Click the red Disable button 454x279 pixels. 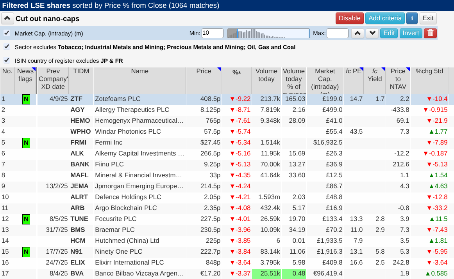pyautogui.click(x=349, y=18)
